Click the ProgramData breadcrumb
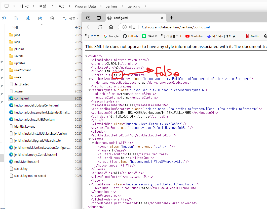The height and width of the screenshot is (209, 267). tap(85, 6)
